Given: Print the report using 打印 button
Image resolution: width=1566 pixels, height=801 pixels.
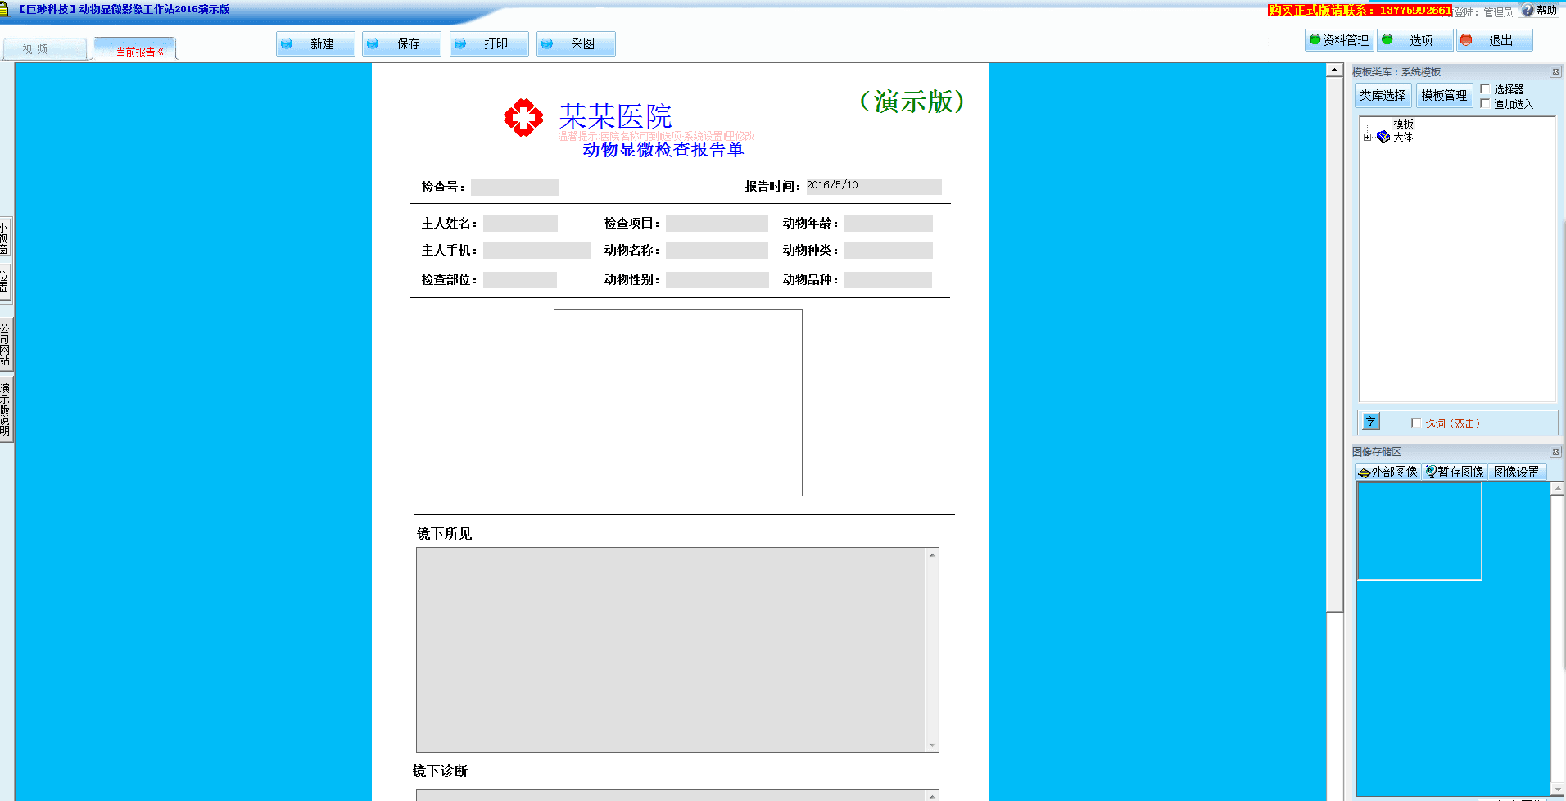Looking at the screenshot, I should (x=489, y=43).
